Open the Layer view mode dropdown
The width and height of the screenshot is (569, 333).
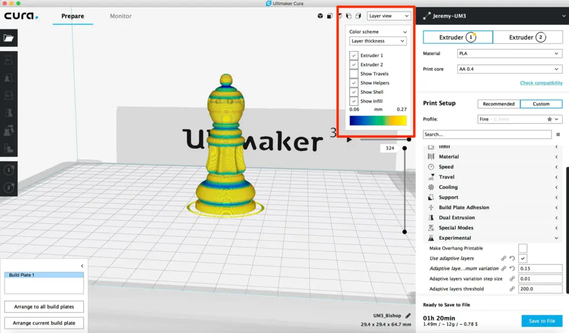click(x=388, y=16)
